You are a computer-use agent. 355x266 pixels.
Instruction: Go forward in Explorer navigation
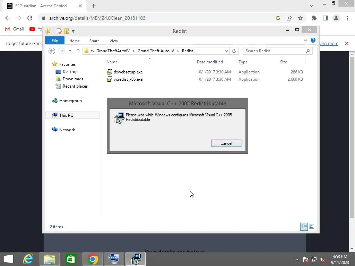62,51
